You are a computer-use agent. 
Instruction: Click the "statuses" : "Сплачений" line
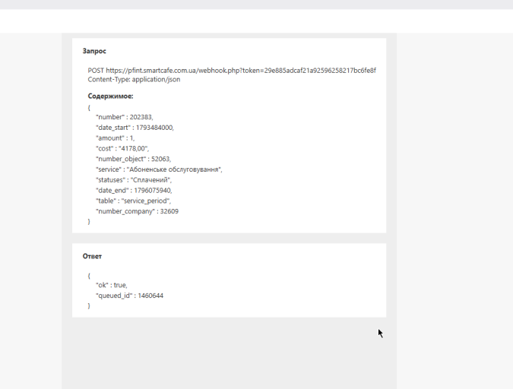(134, 180)
